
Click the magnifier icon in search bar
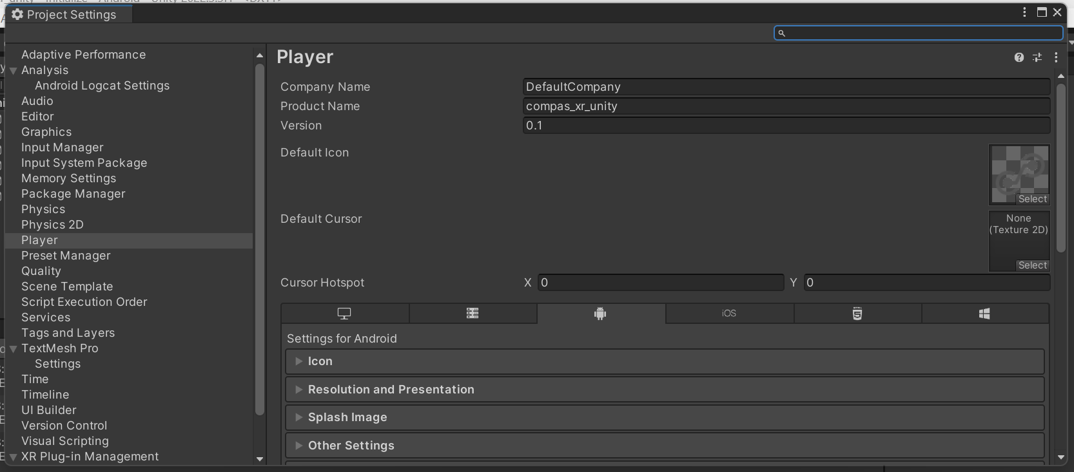[782, 33]
